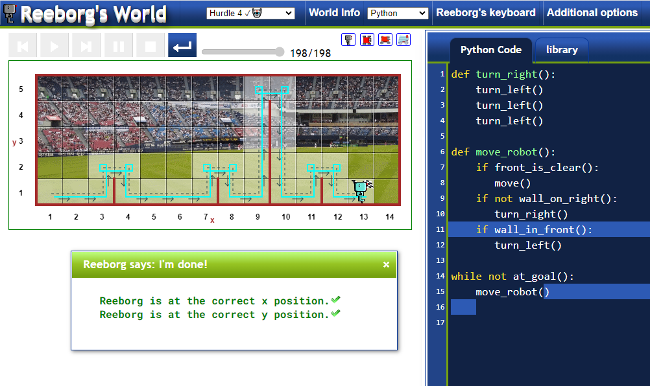Click the reload world arrow button

(182, 45)
